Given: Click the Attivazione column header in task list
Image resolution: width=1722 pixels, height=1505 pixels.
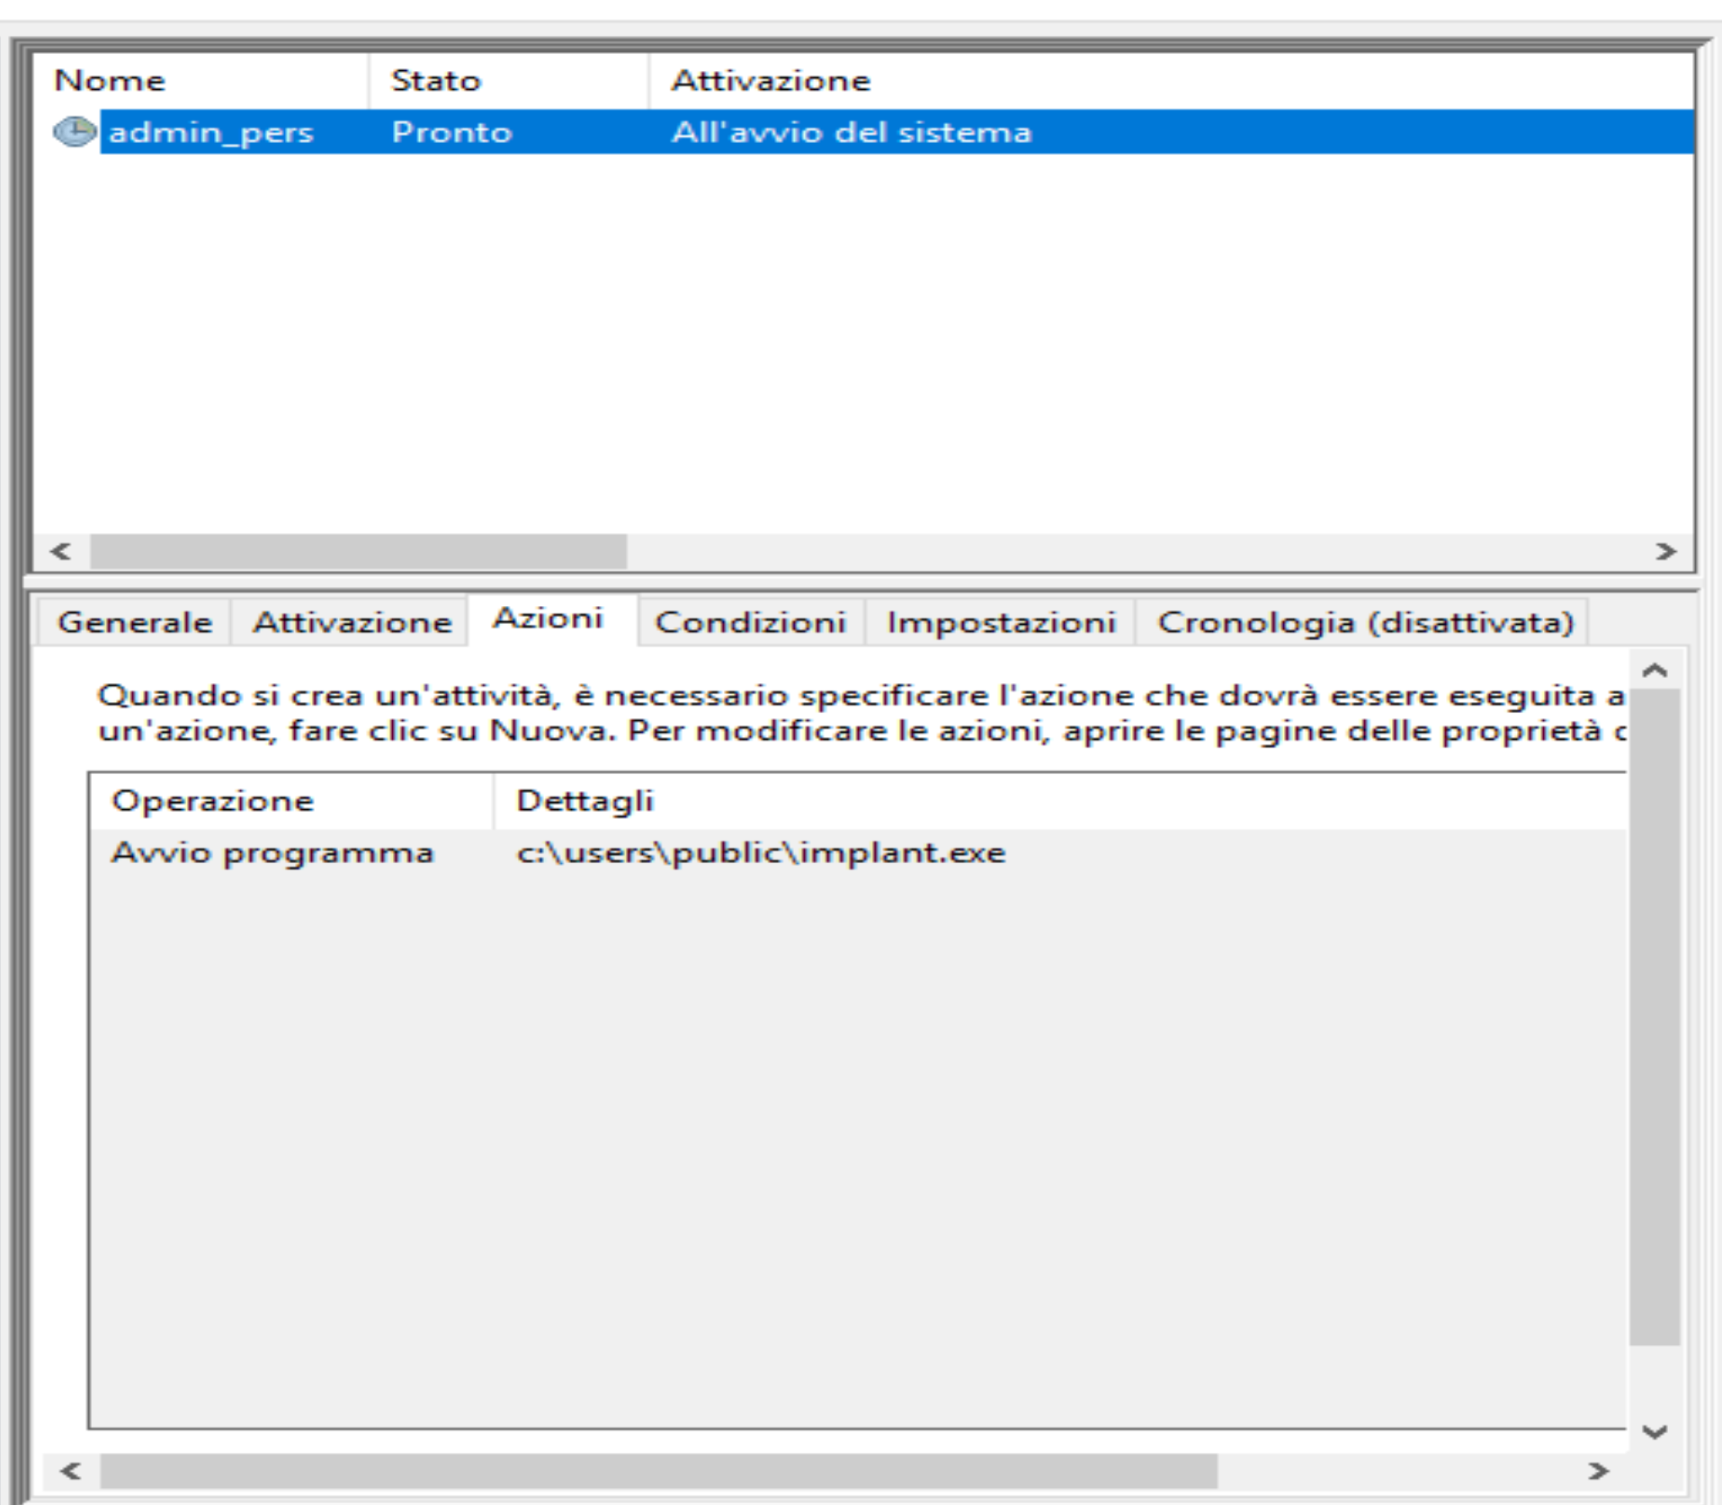Looking at the screenshot, I should [x=771, y=81].
